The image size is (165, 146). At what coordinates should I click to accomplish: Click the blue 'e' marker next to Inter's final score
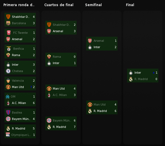point(154,73)
